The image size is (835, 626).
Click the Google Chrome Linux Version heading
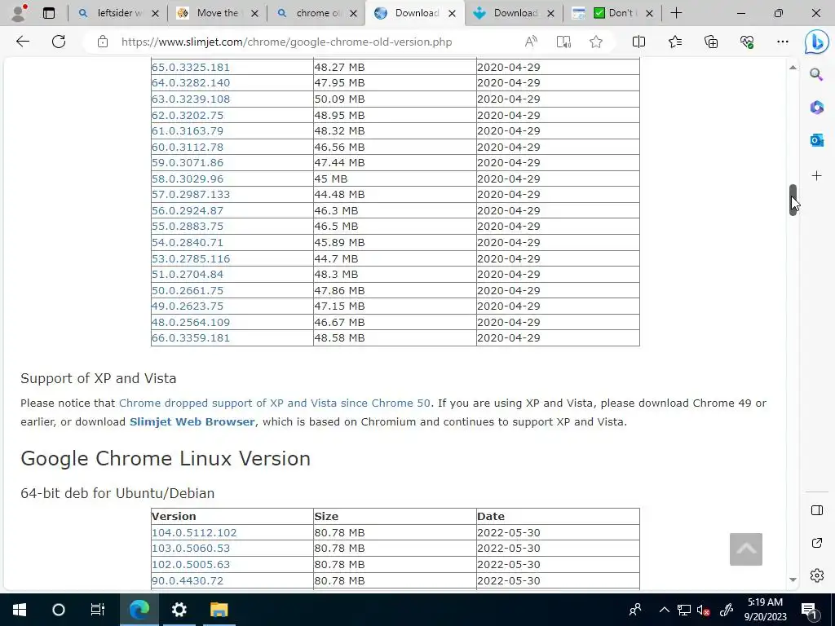pos(166,458)
